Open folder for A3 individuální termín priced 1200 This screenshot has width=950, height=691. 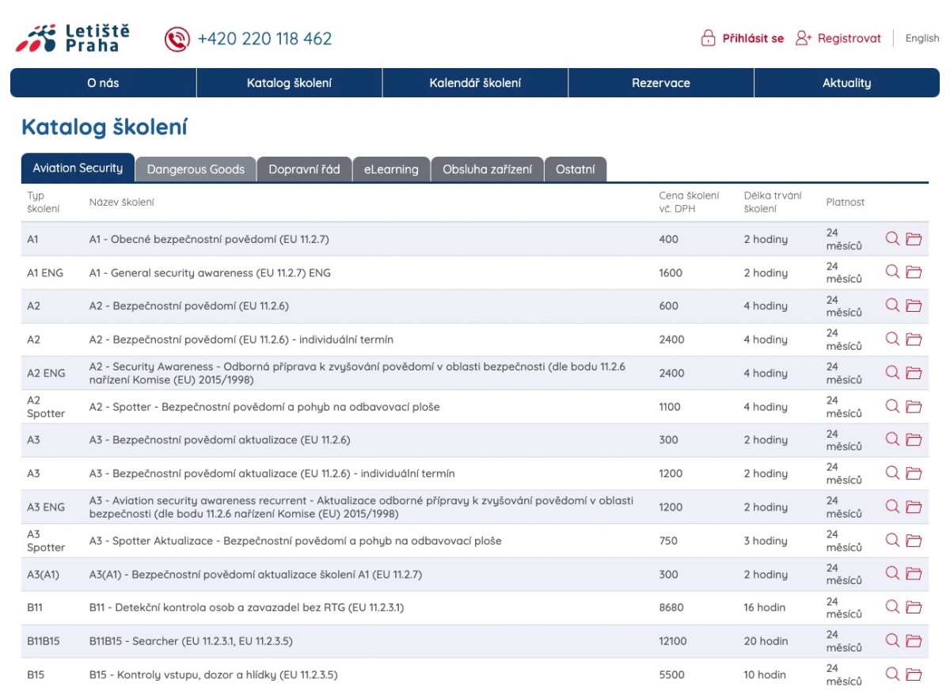pyautogui.click(x=914, y=473)
